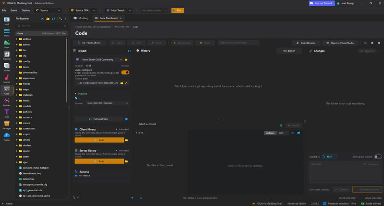Open the Particles section in sidebar
The height and width of the screenshot is (206, 384).
tap(7, 102)
